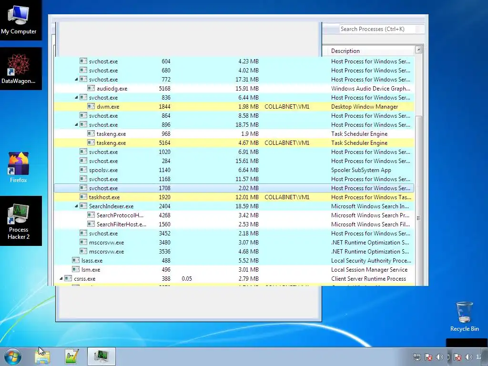Click the csrss.exe process name
This screenshot has height=366, width=488.
click(85, 278)
